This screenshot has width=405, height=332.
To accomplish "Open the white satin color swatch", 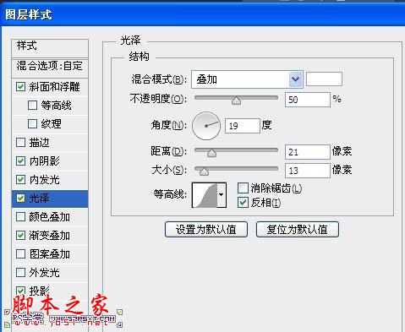I will tap(324, 79).
